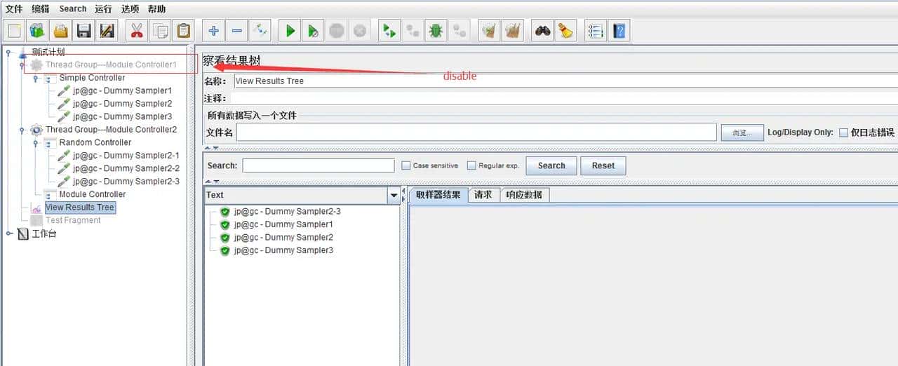This screenshot has height=366, width=898.
Task: Open Help with the blue question icon
Action: click(x=619, y=31)
